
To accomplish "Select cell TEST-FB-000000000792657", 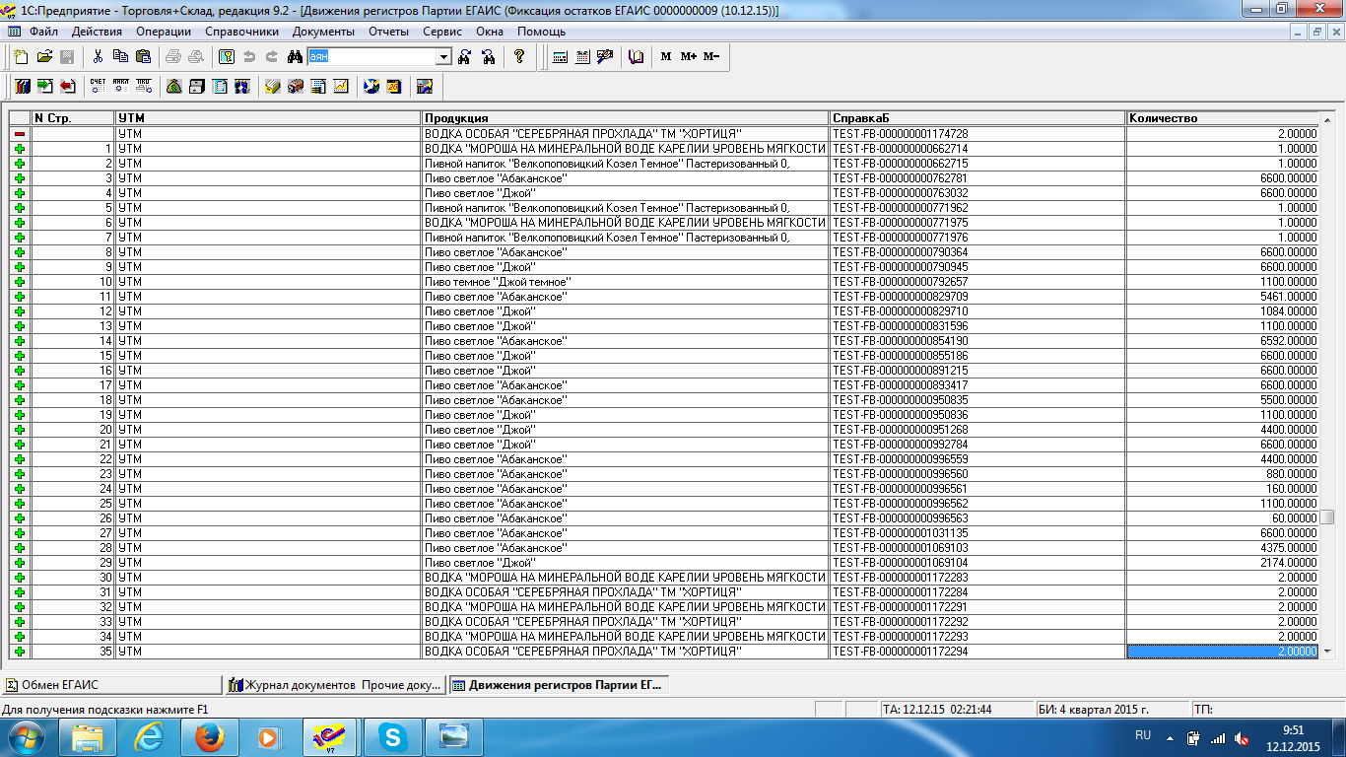I will point(977,282).
